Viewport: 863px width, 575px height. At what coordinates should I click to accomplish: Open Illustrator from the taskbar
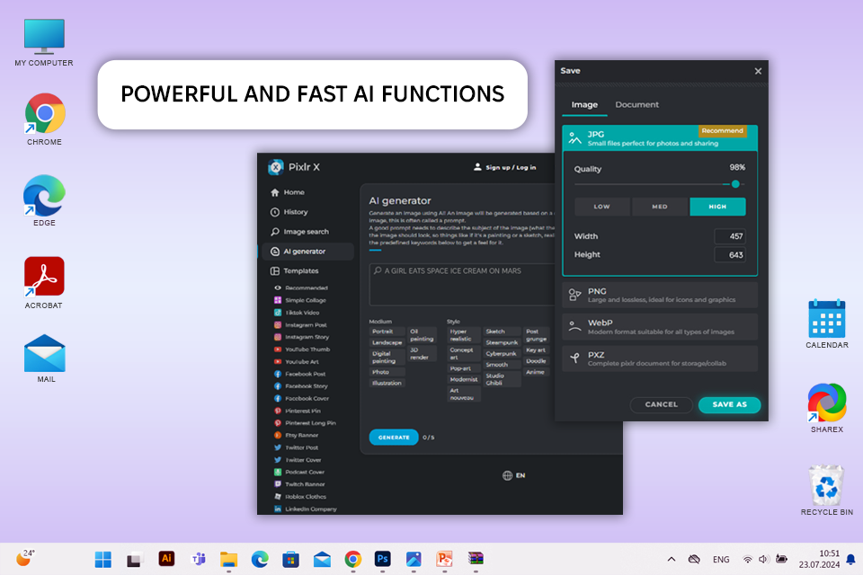[x=166, y=559]
